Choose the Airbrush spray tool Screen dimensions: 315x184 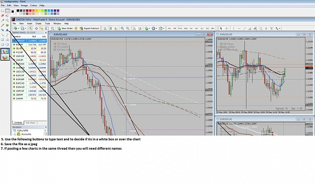click(x=3, y=30)
